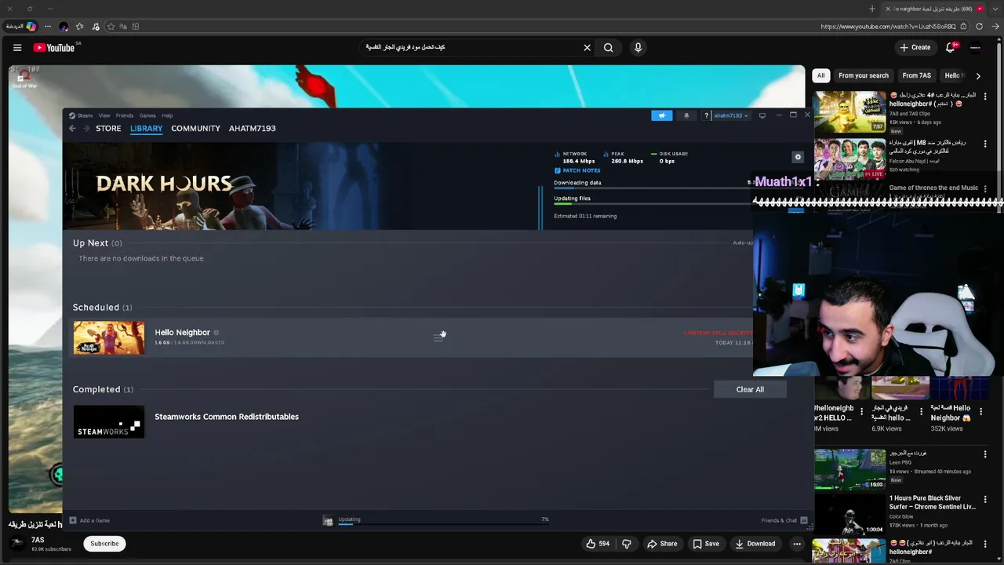
Task: Open the YouTube notifications bell
Action: click(x=951, y=48)
